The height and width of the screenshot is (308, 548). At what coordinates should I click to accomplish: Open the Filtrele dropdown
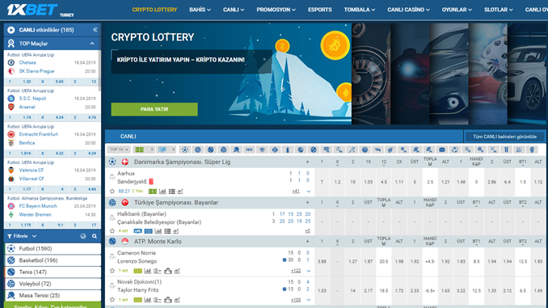[22, 236]
